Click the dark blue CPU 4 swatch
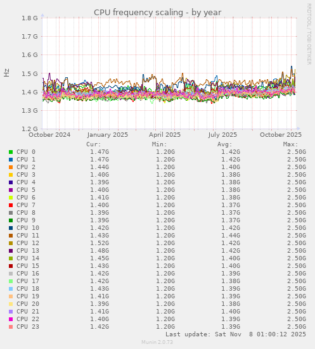Viewport: 315px width, 349px height. 11,182
